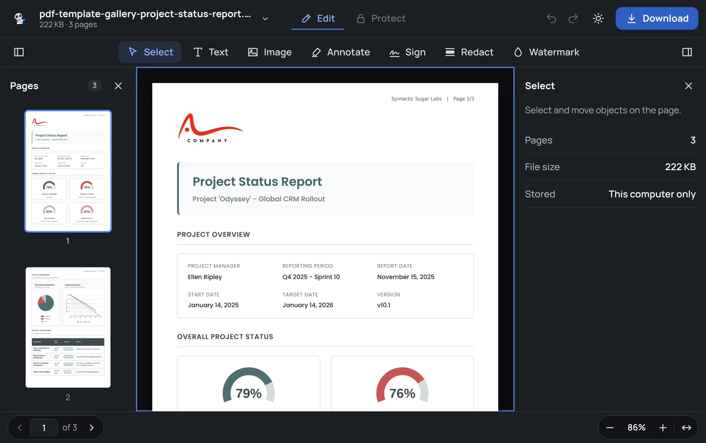706x443 pixels.
Task: Toggle the light/dark theme sun icon
Action: coord(598,18)
